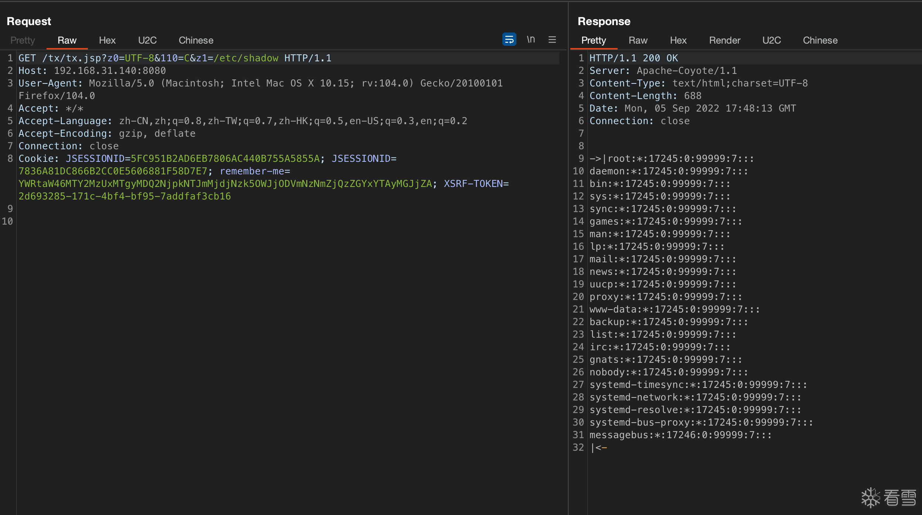Open the Response Chinese tab
This screenshot has height=515, width=922.
click(820, 40)
